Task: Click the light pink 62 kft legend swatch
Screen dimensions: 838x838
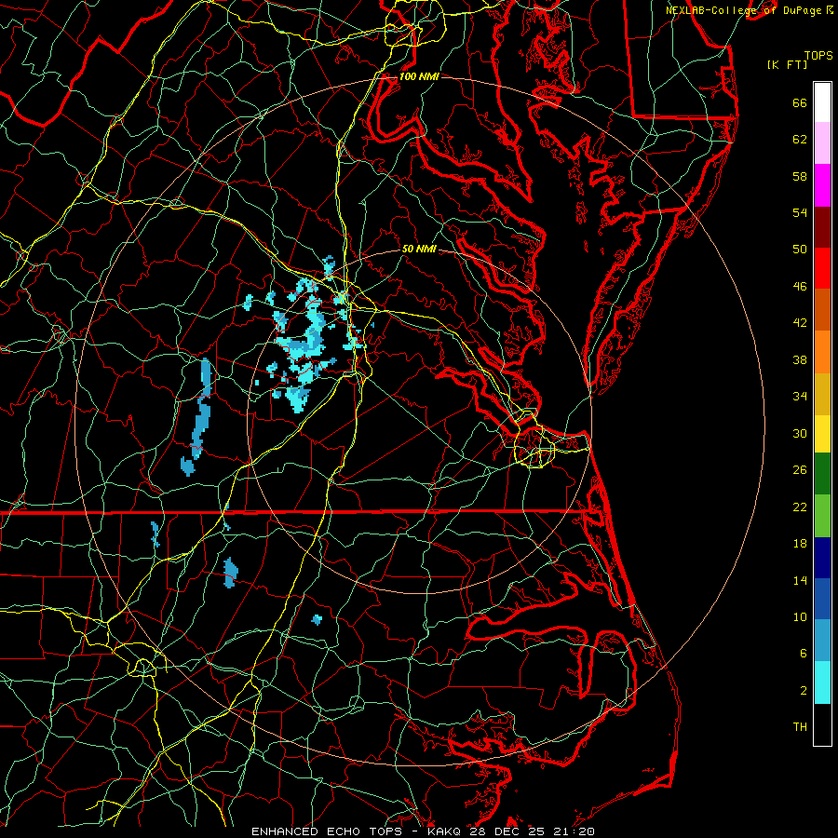Action: click(822, 143)
